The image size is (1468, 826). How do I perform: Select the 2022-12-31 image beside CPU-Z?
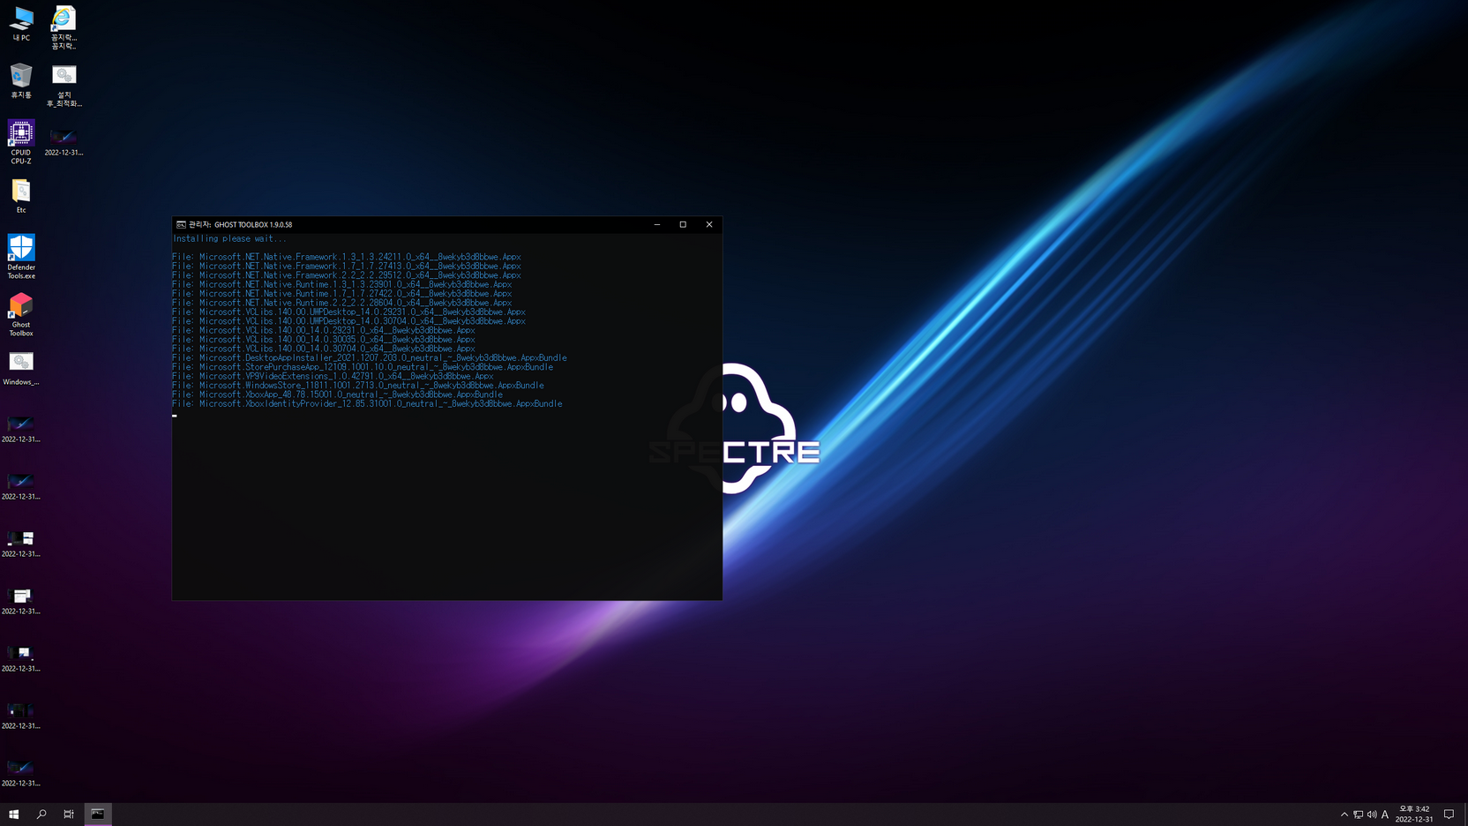[x=64, y=141]
